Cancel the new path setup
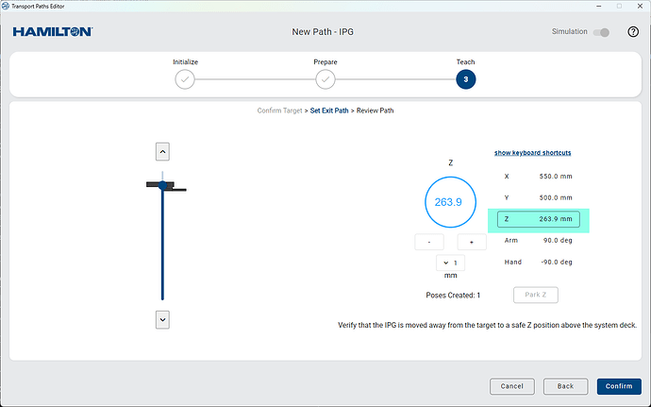 (512, 386)
